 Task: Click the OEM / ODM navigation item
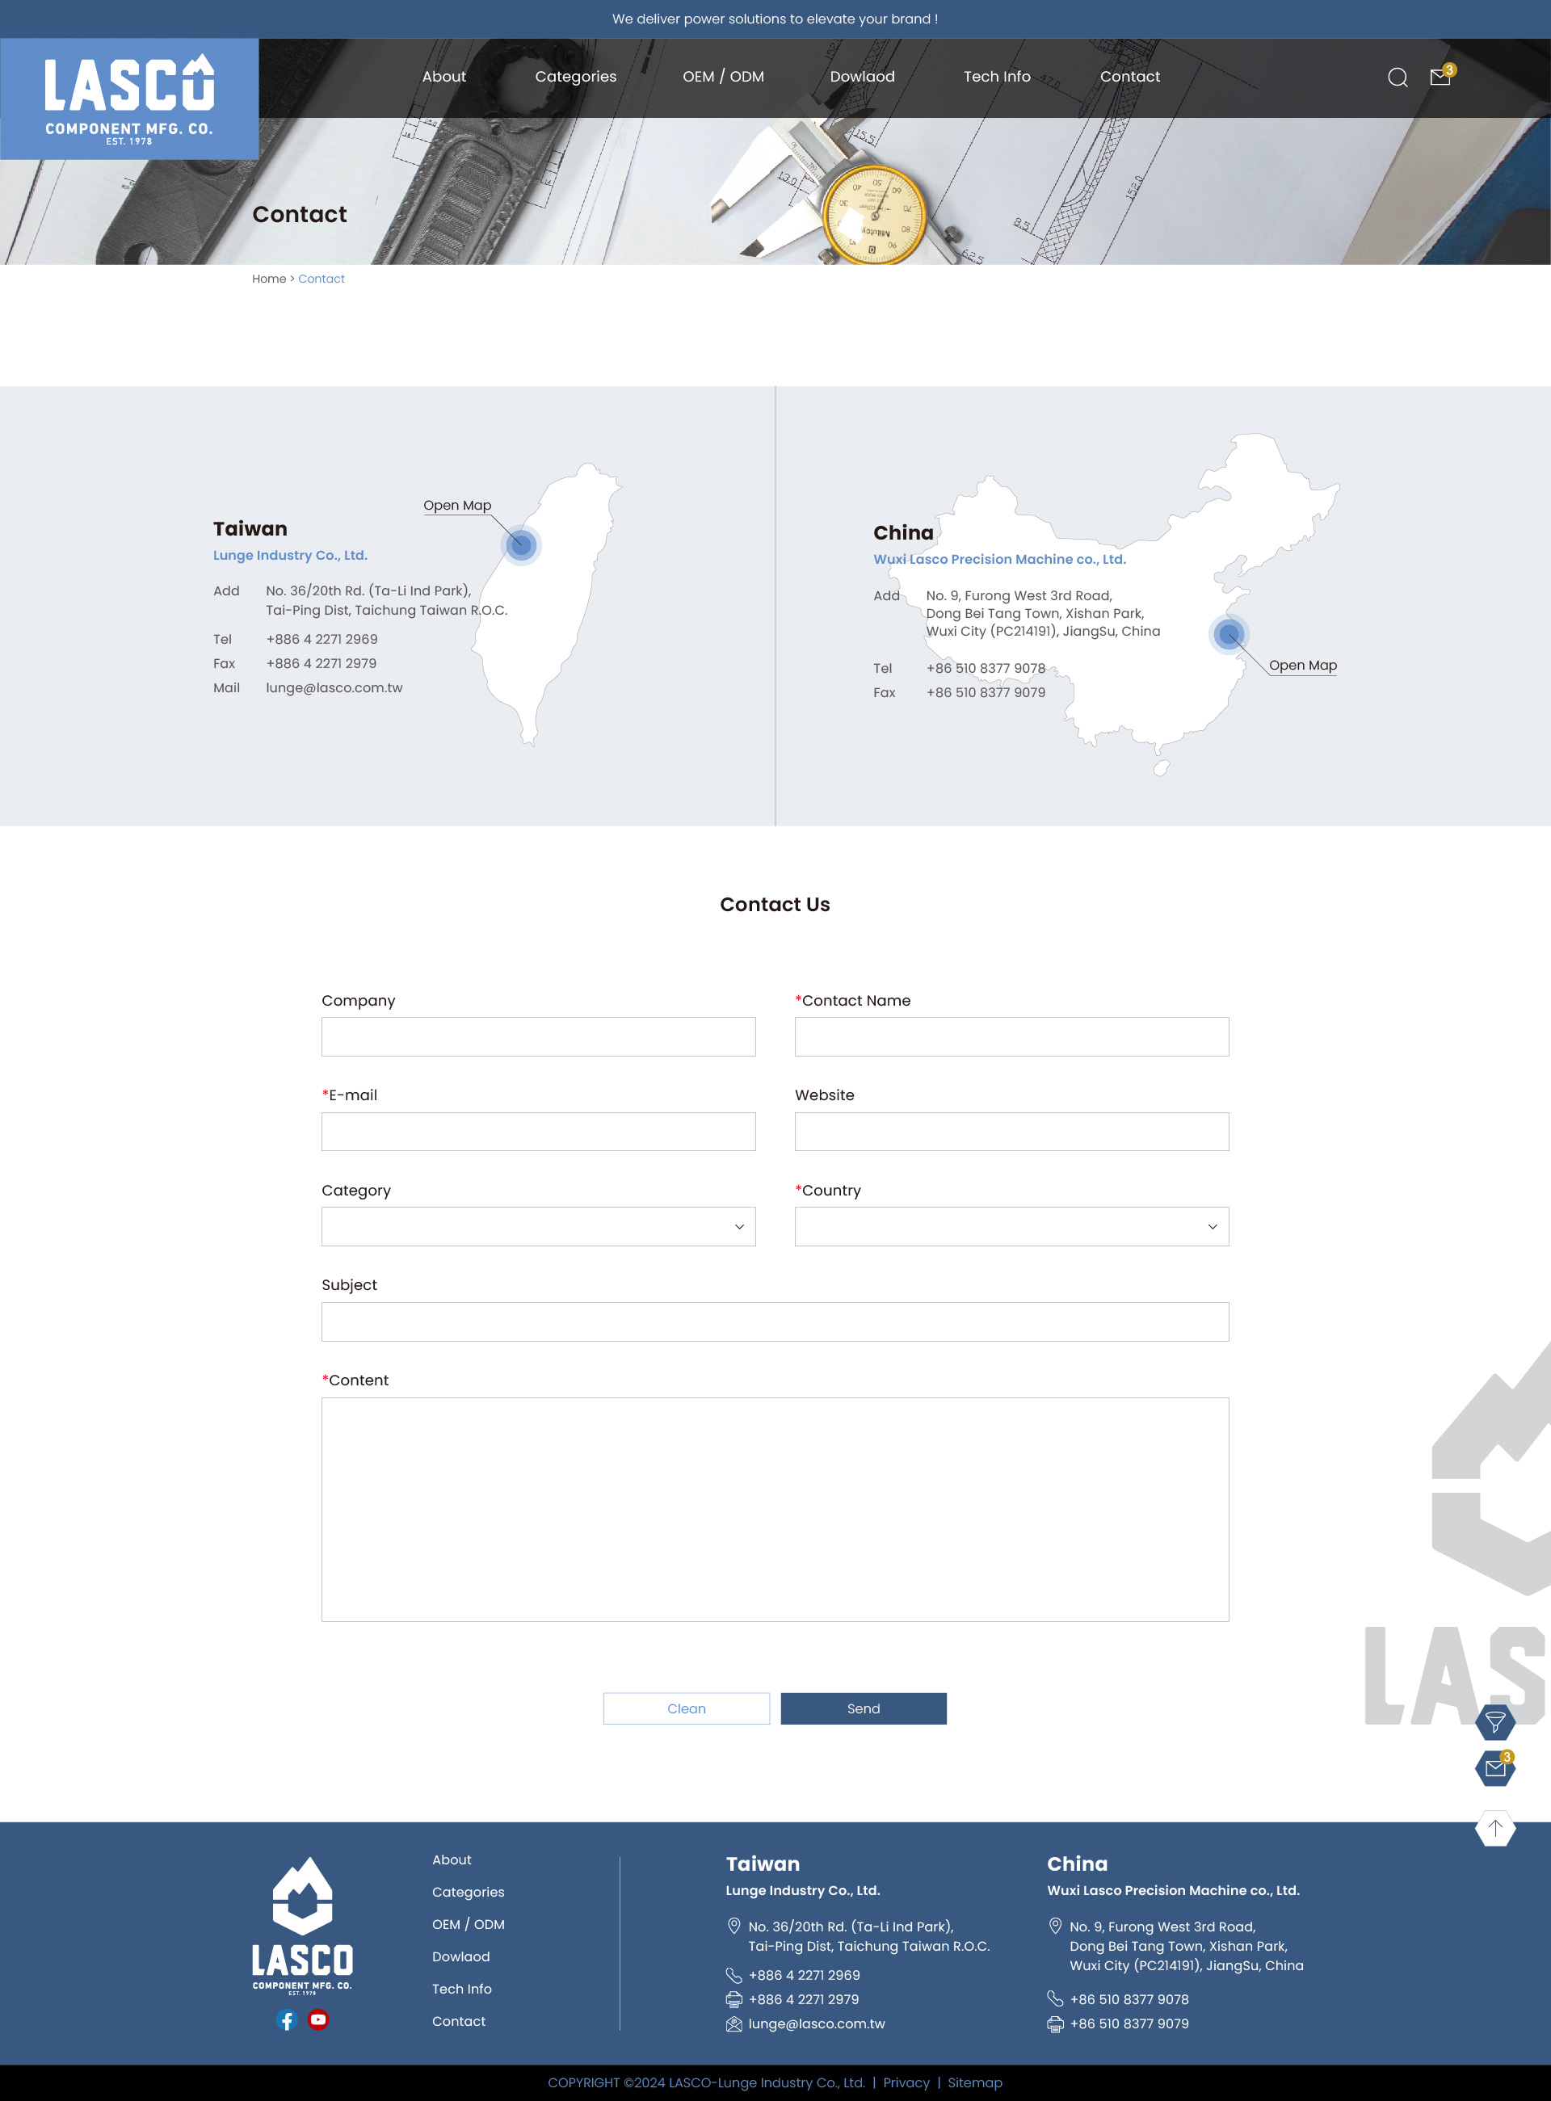(x=723, y=77)
